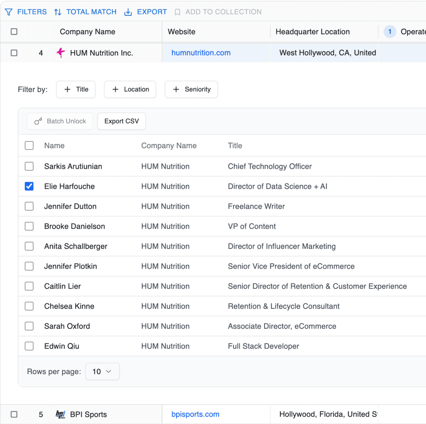The image size is (426, 424).
Task: Click the Headquarter Location column header
Action: (313, 32)
